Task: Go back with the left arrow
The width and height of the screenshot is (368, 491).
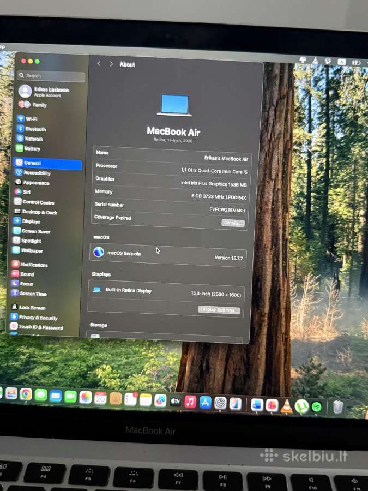Action: [99, 64]
